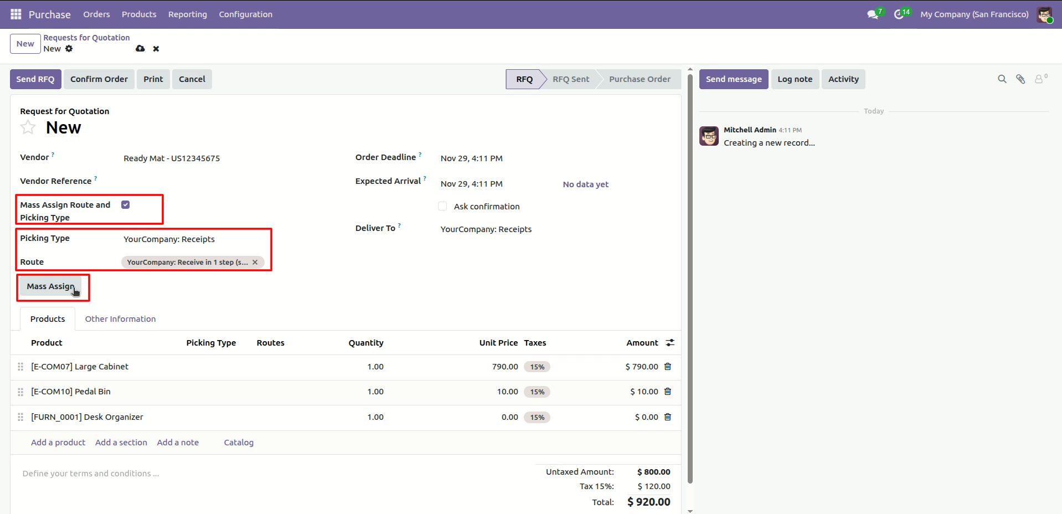The height and width of the screenshot is (514, 1062).
Task: Mark the quotation with the favorite star
Action: pyautogui.click(x=28, y=128)
